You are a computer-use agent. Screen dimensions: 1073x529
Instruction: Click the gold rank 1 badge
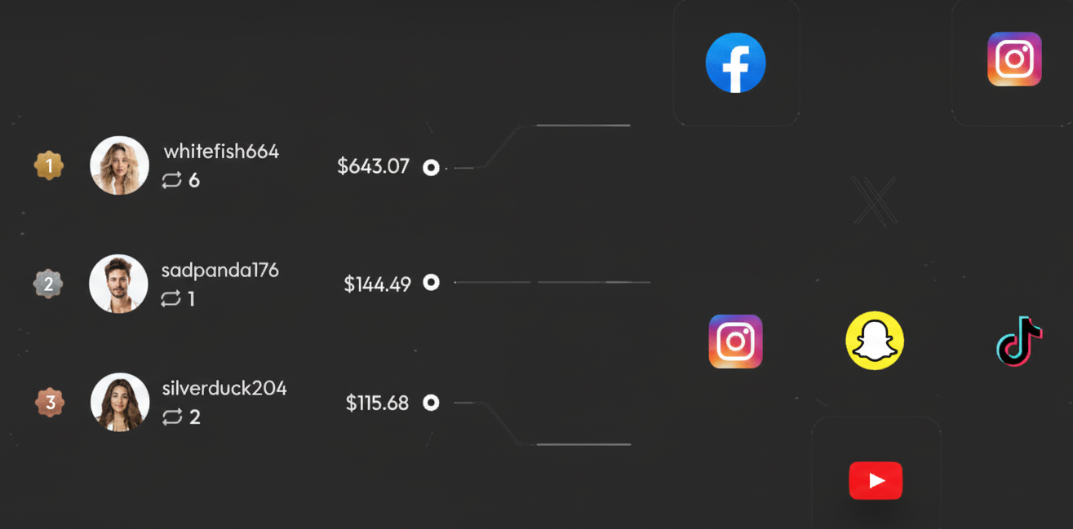[49, 166]
